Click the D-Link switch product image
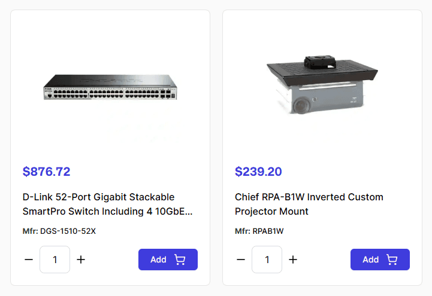432x296 pixels. point(110,87)
